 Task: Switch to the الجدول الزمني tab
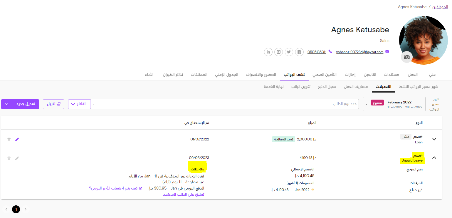226,75
